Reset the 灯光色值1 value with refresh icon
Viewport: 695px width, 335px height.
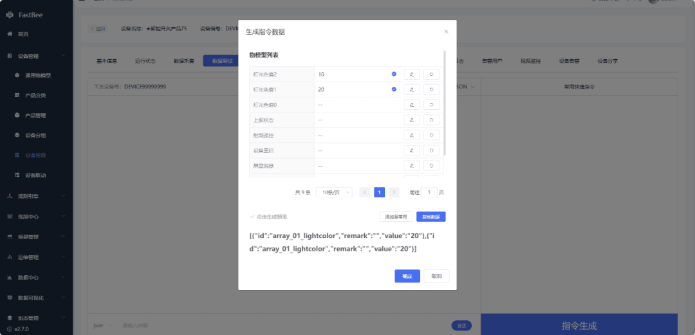pyautogui.click(x=431, y=89)
